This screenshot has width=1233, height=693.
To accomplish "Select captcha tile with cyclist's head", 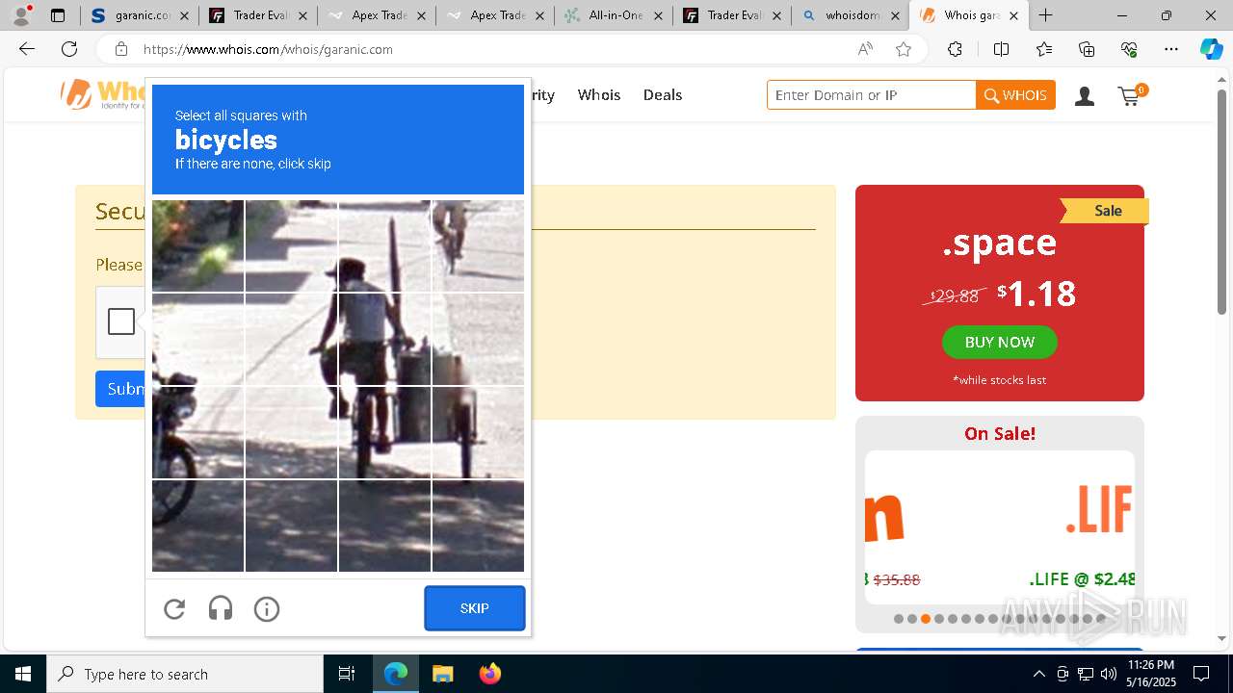I will point(384,245).
